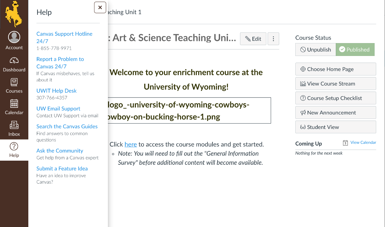Click the Art & Science Teaching Unit page title

[172, 38]
